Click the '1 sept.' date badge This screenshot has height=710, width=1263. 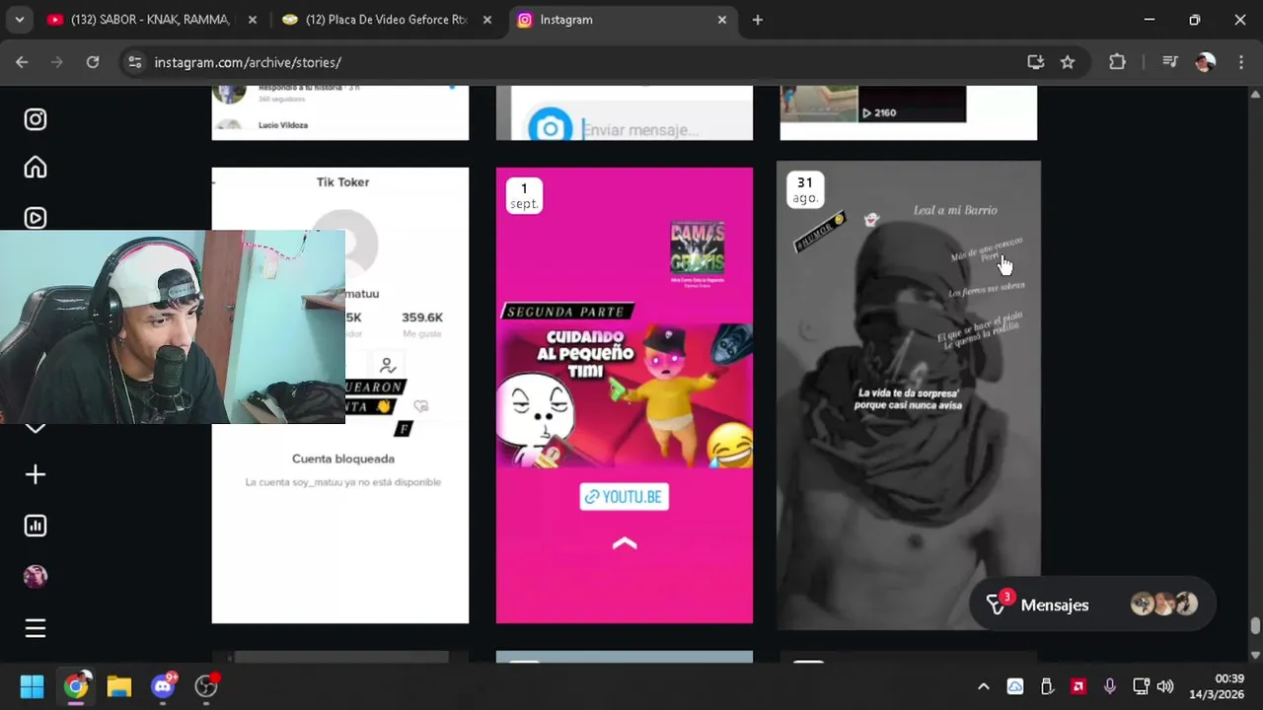tap(524, 195)
